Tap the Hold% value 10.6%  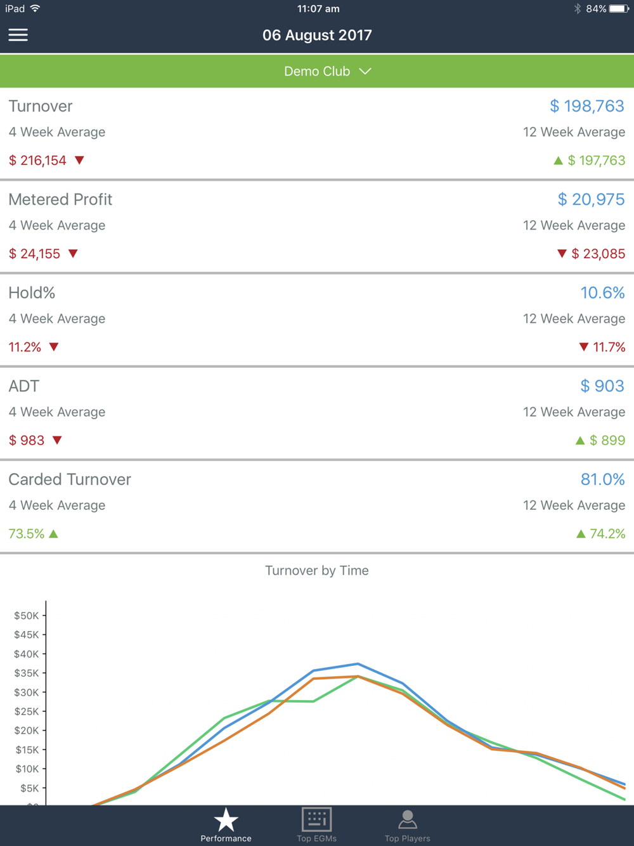coord(602,292)
